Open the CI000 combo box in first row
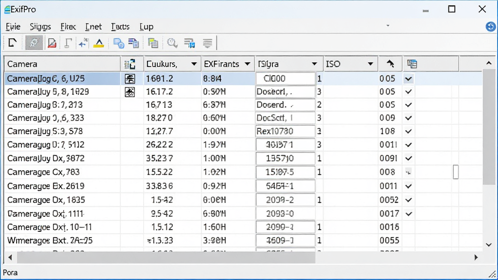The height and width of the screenshot is (280, 498). pos(285,78)
